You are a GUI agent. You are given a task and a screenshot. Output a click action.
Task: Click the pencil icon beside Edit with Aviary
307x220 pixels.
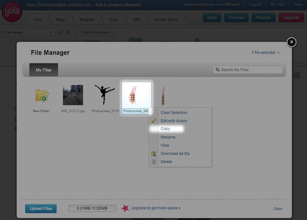click(154, 120)
